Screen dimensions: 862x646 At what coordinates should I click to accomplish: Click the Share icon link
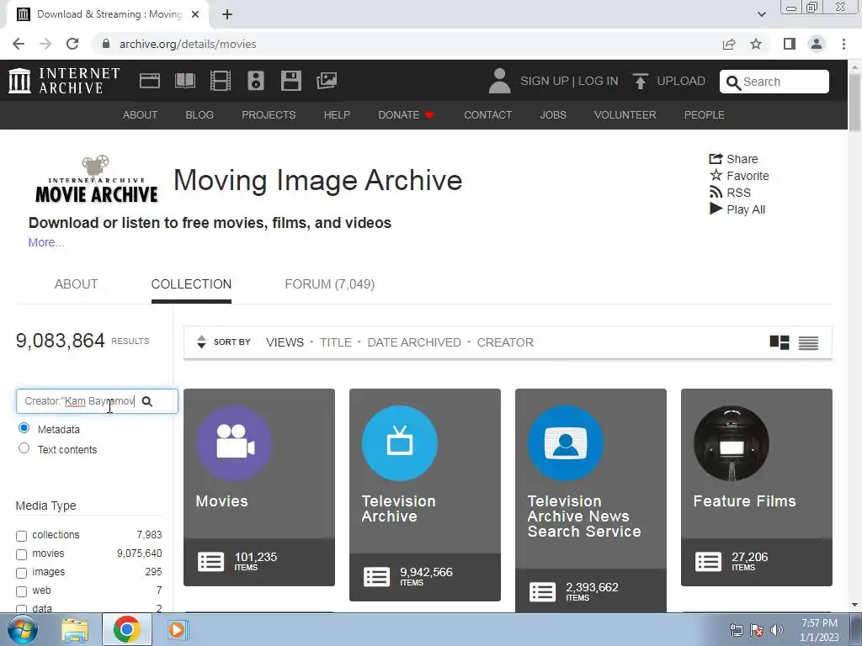pyautogui.click(x=733, y=159)
